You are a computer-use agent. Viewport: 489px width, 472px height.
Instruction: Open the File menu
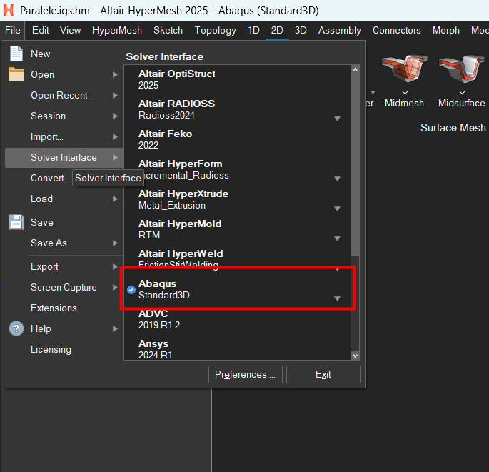(x=13, y=30)
